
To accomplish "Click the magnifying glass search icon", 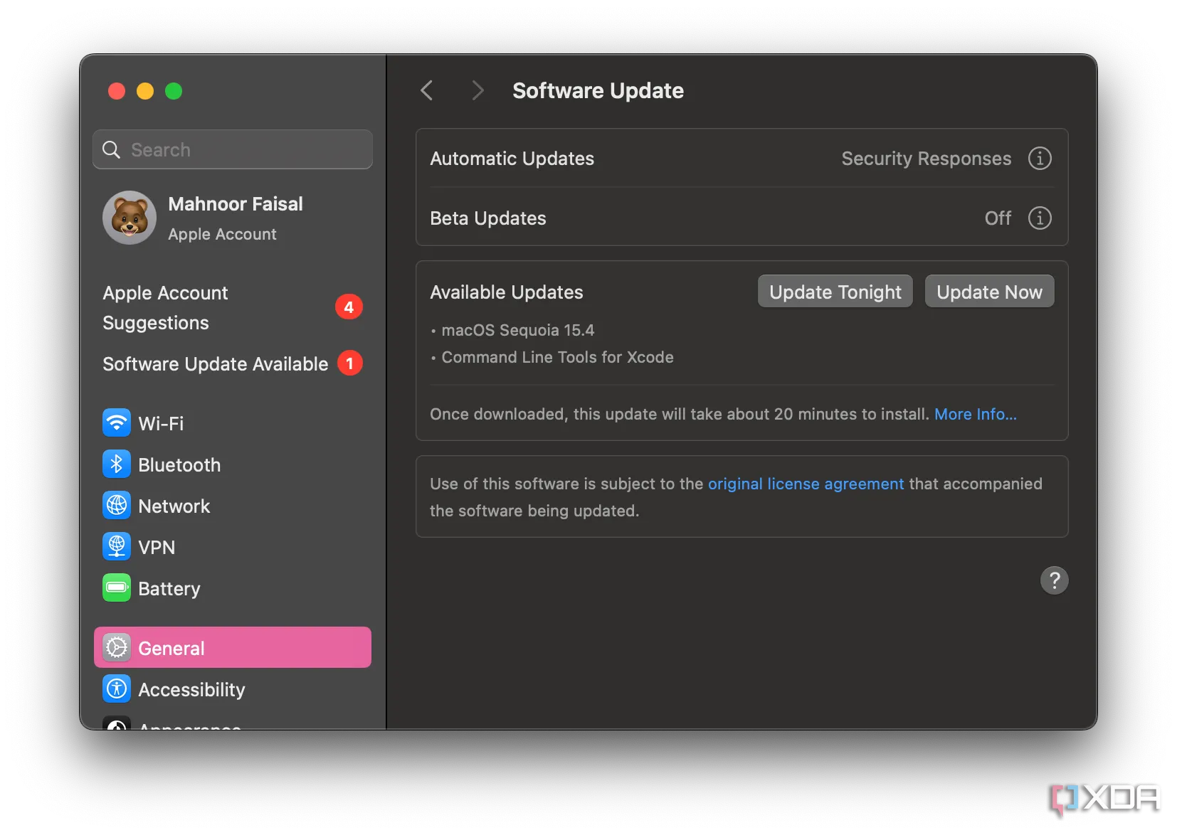I will 112,149.
